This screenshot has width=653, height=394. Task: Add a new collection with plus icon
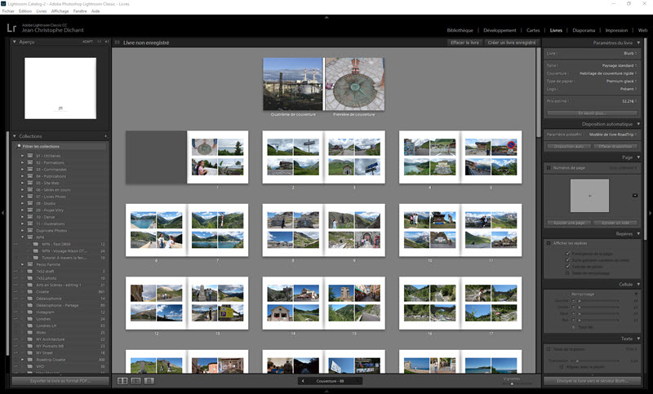pyautogui.click(x=106, y=136)
